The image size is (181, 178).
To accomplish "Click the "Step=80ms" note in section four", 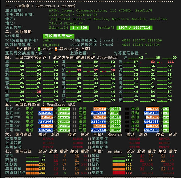I will tap(107, 57).
